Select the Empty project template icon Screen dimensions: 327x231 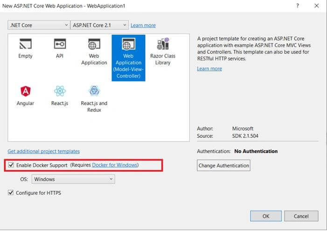pyautogui.click(x=26, y=44)
